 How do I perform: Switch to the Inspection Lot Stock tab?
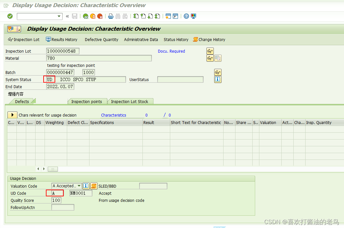point(130,102)
